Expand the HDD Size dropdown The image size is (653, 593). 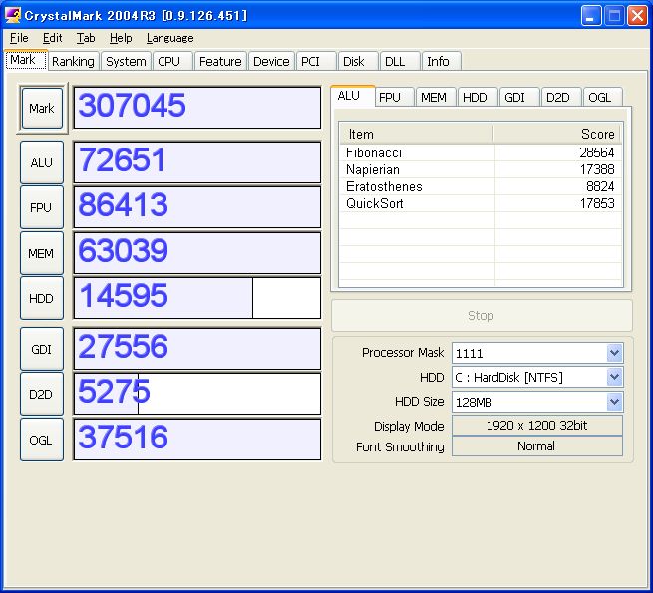tap(614, 402)
